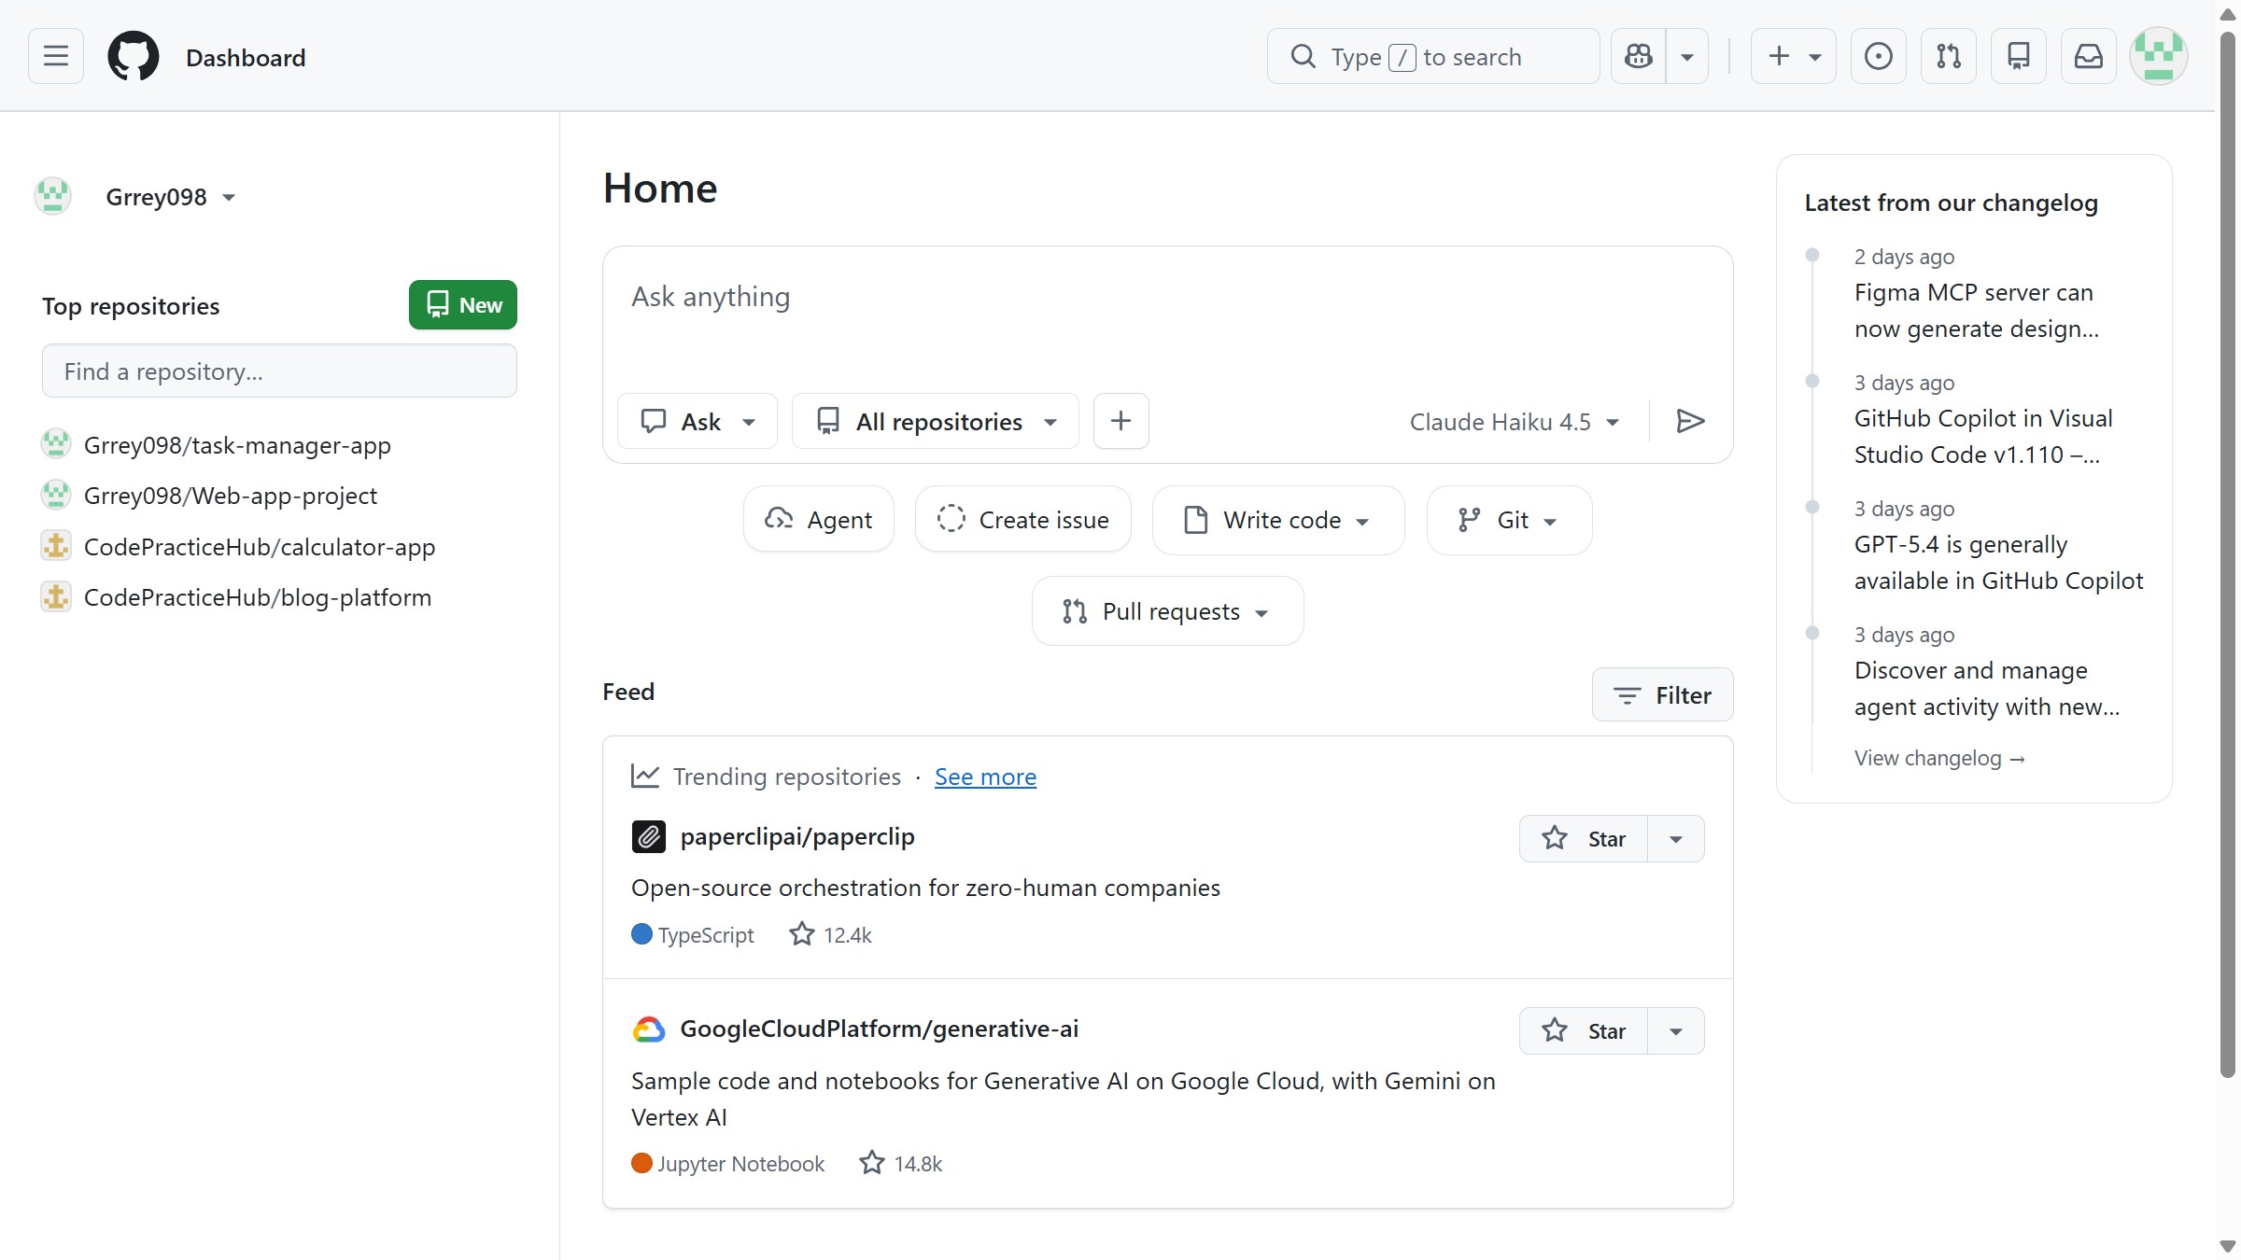Open Discover and manage agent activity entry

tap(1987, 689)
